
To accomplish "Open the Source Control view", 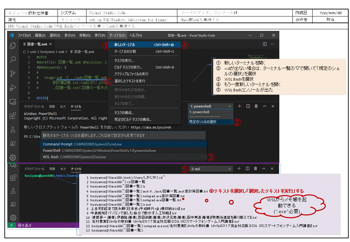I will pos(13,74).
